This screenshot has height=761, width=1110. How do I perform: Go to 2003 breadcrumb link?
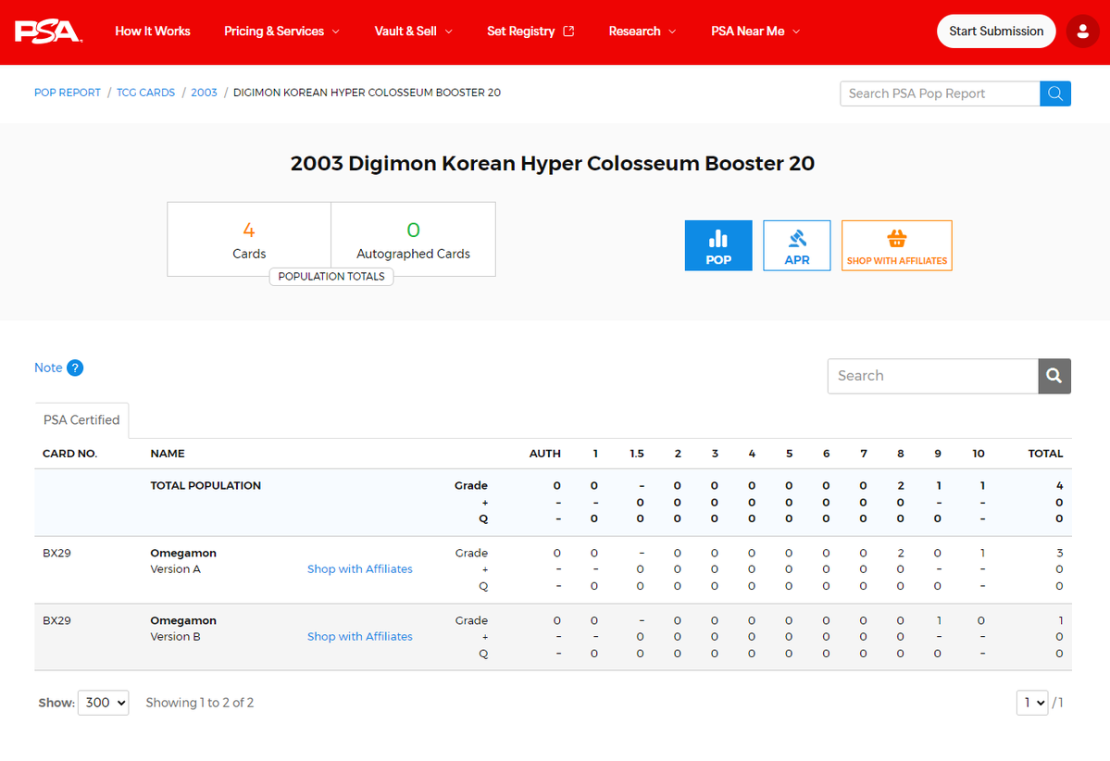tap(204, 93)
